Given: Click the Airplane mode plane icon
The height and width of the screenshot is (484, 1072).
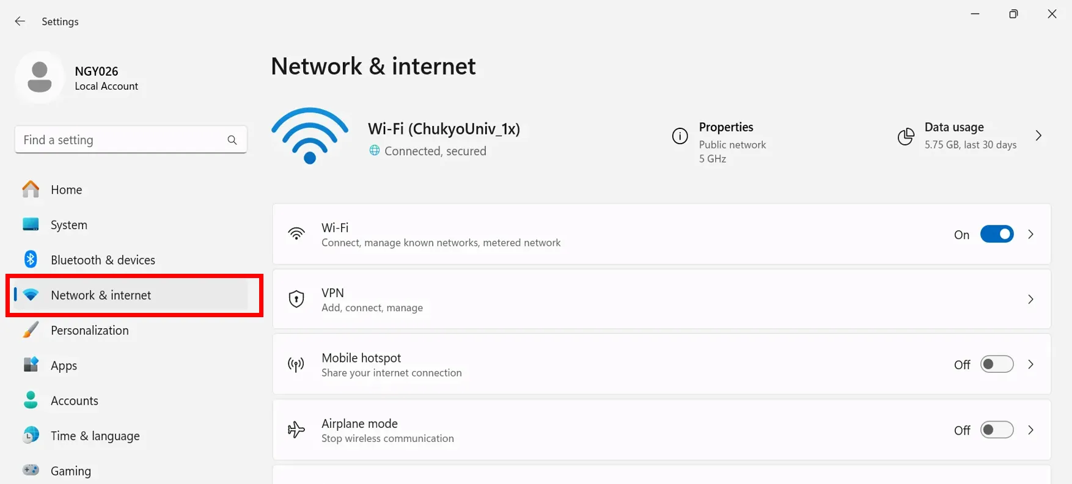Looking at the screenshot, I should point(296,430).
